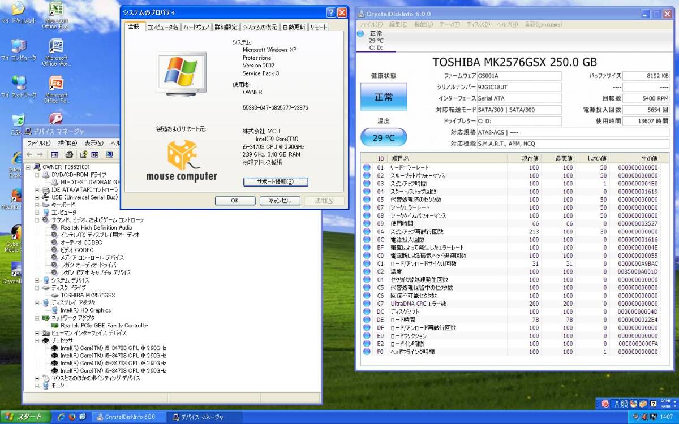Viewport: 679px width, 424px height.
Task: Open the Microsoft Office PowerPoint desktop shortcut
Action: [x=55, y=90]
